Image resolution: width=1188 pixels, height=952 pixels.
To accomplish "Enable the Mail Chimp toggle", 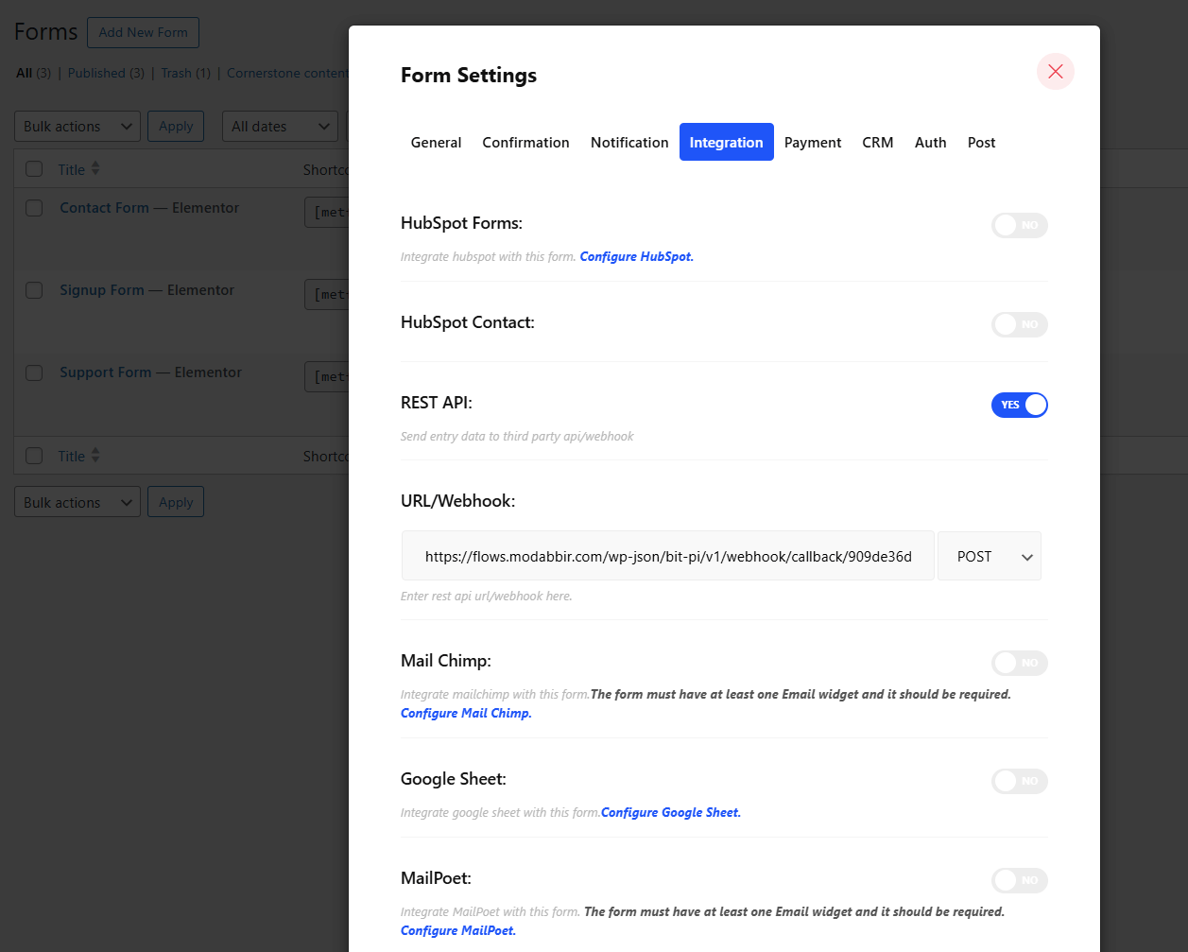I will (x=1020, y=663).
